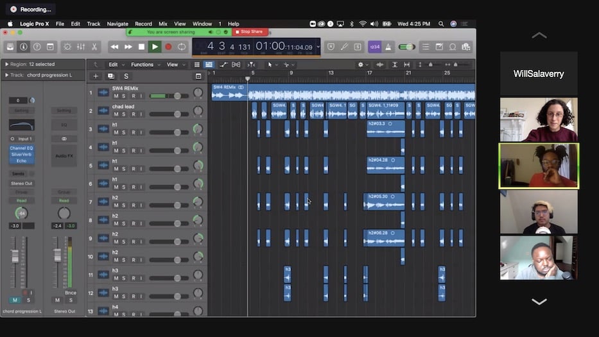Rewind the playhead
Image resolution: width=599 pixels, height=337 pixels.
click(114, 47)
